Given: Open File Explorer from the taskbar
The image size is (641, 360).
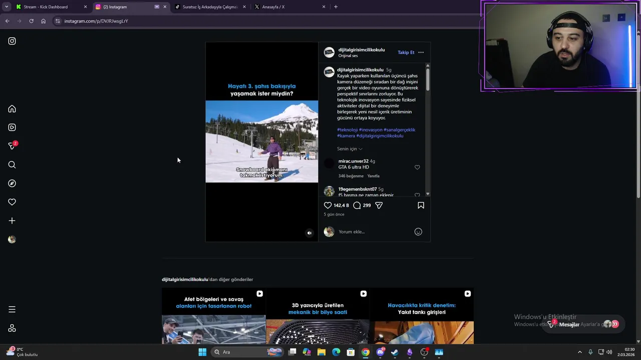Looking at the screenshot, I should 322,352.
